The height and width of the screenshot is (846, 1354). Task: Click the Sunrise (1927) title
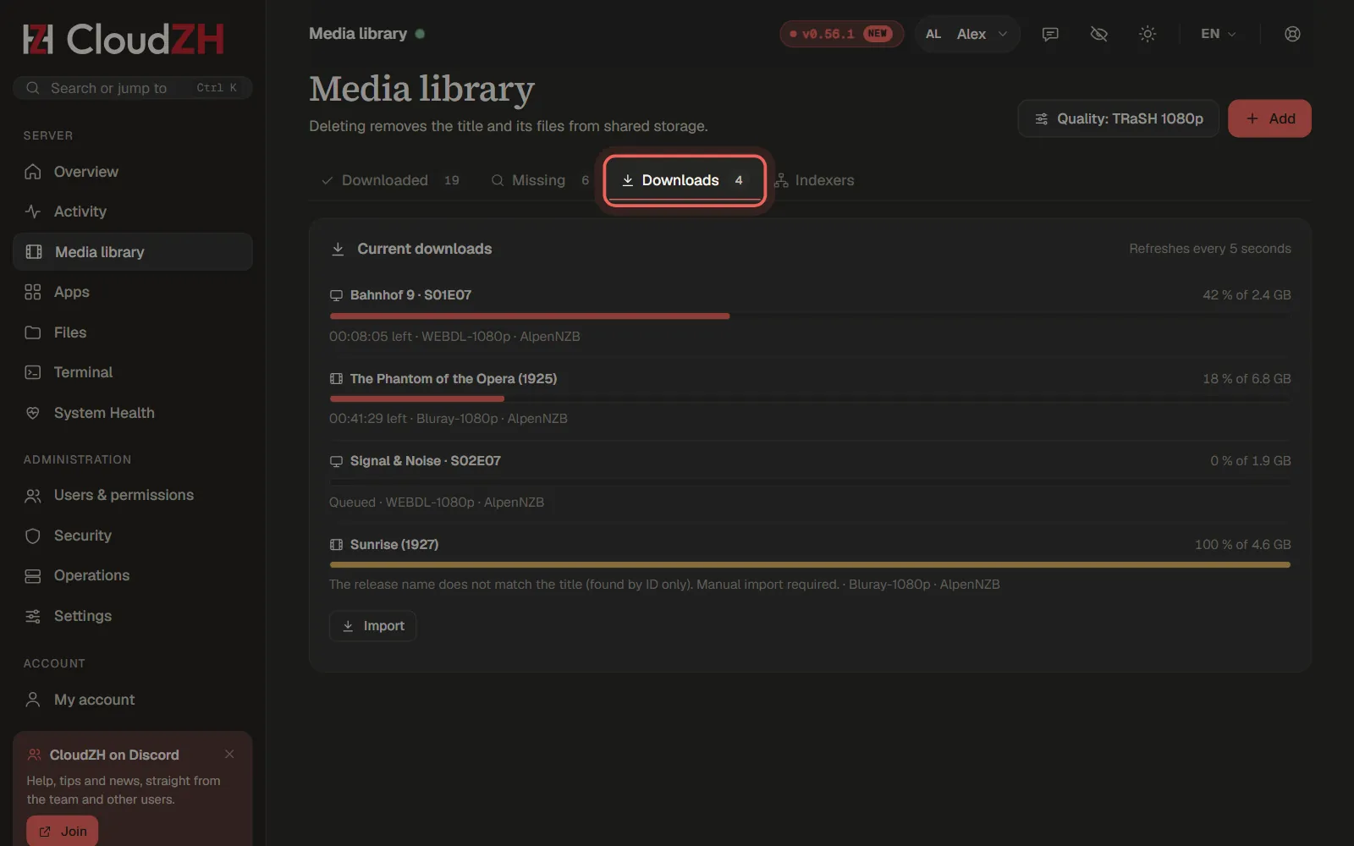tap(394, 545)
